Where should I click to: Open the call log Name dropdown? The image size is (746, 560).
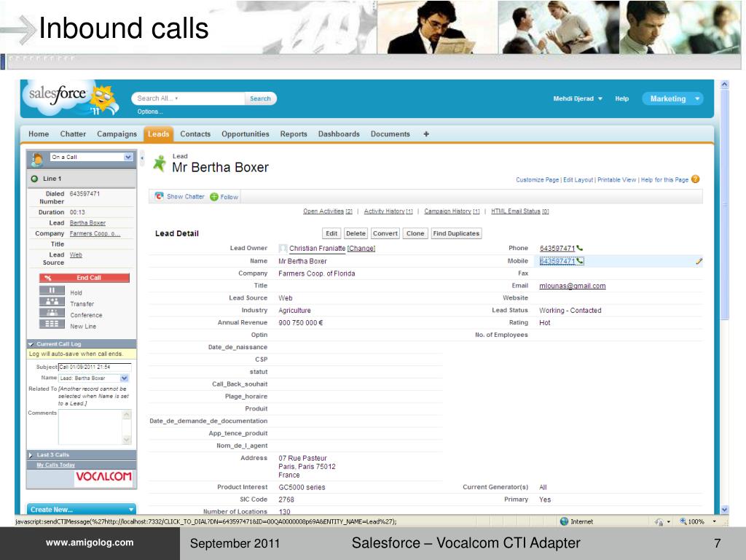point(124,378)
